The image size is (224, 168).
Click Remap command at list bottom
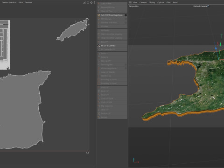click(112, 117)
